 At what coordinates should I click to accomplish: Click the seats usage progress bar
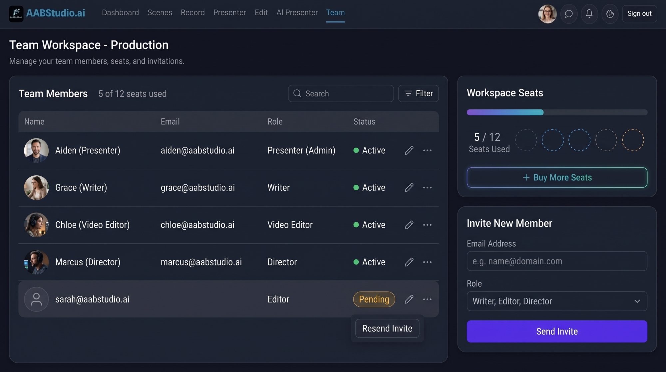(557, 112)
